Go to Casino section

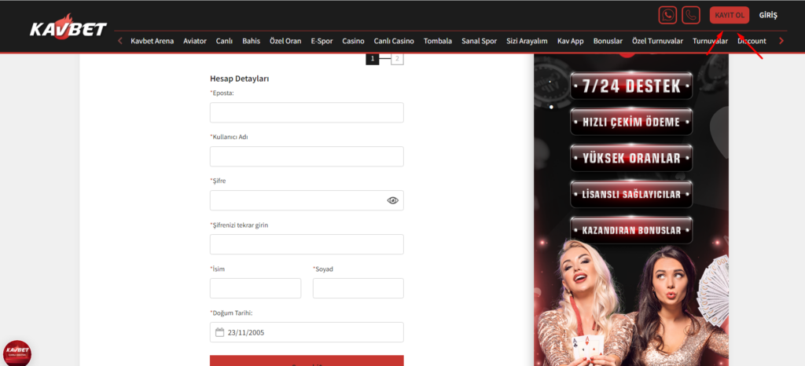[353, 41]
